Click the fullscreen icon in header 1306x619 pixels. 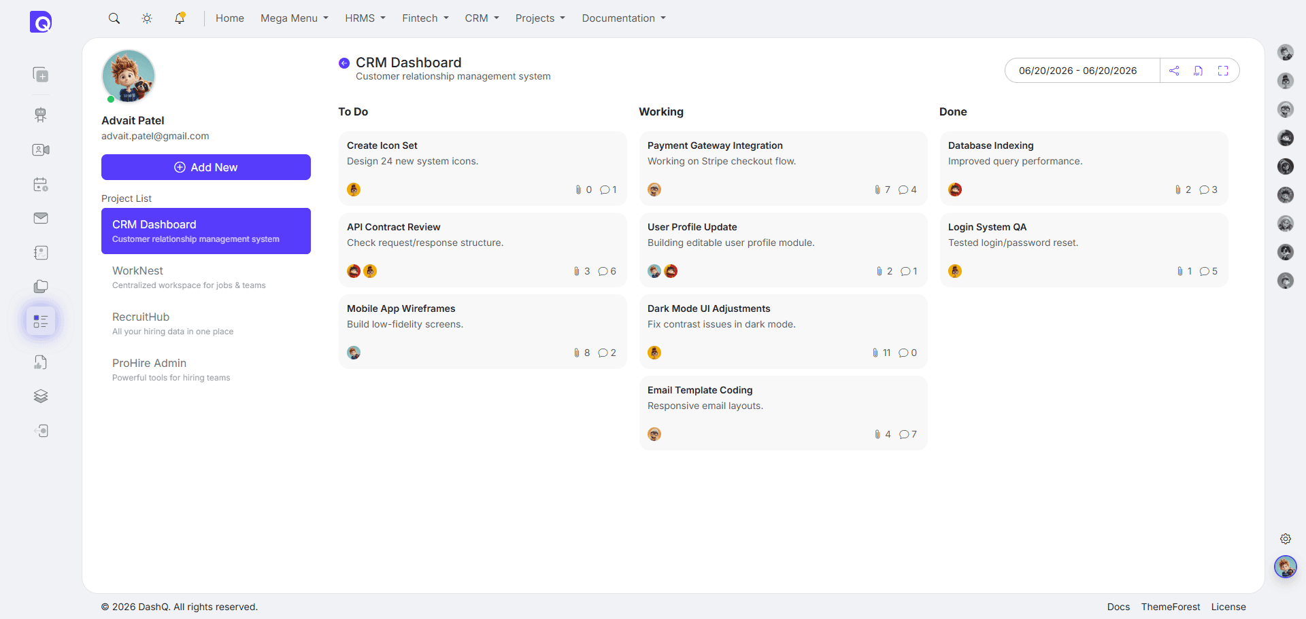point(1223,71)
